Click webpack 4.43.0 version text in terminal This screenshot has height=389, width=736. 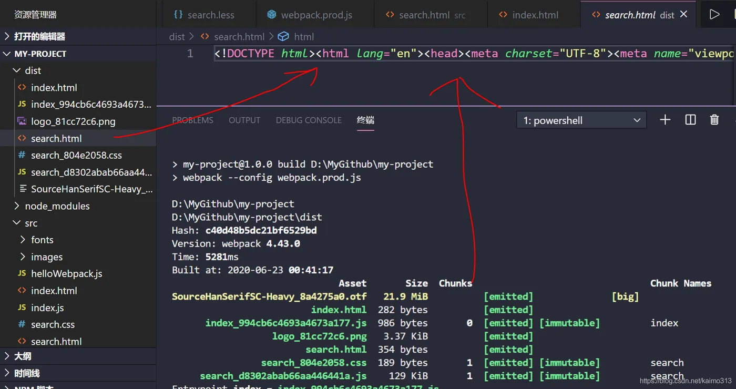click(261, 243)
